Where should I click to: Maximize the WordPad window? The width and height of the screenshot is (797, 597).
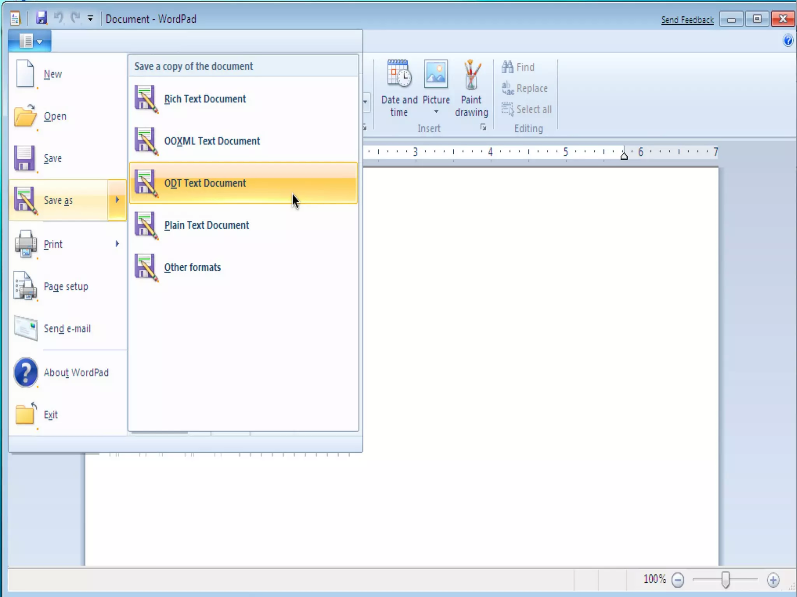tap(757, 19)
